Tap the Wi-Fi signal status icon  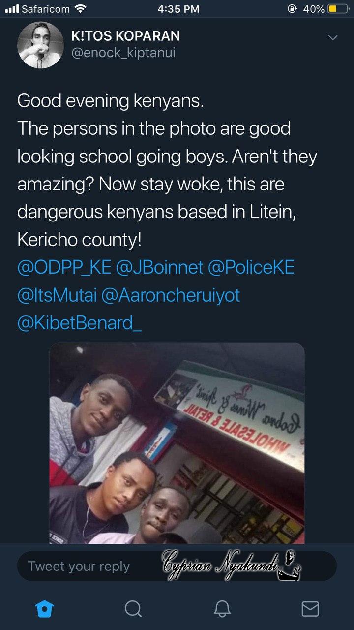tap(80, 8)
